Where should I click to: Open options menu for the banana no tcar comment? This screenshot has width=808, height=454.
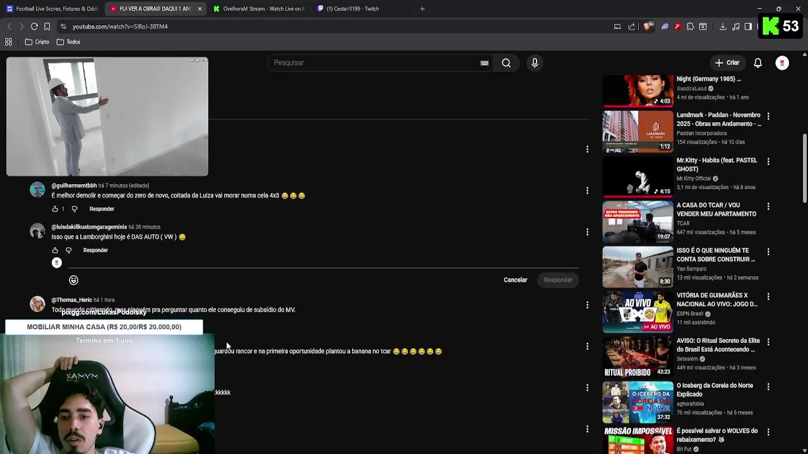click(587, 346)
